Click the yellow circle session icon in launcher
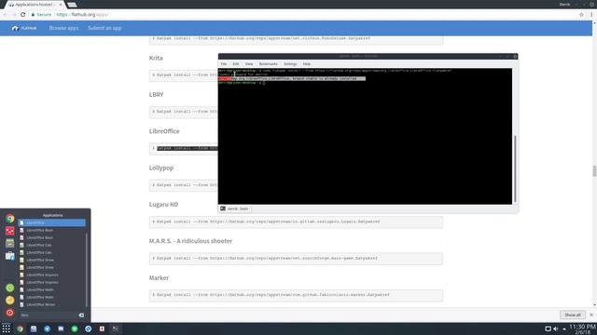 click(10, 300)
